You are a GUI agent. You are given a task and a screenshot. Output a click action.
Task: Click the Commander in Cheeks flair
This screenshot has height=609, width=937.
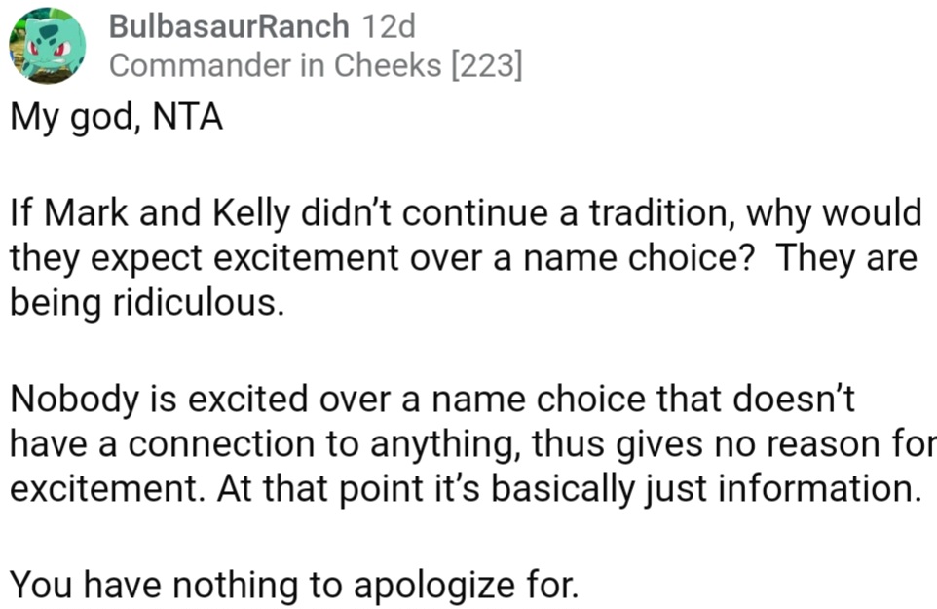276,65
